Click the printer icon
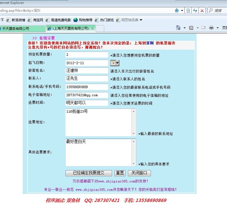This screenshot has height=205, width=227. pyautogui.click(x=211, y=28)
